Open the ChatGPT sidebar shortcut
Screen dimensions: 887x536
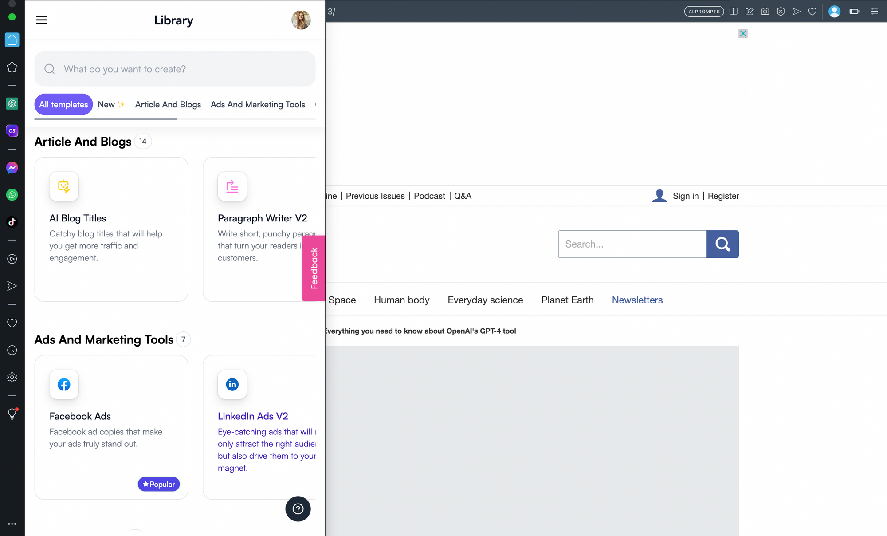click(12, 104)
